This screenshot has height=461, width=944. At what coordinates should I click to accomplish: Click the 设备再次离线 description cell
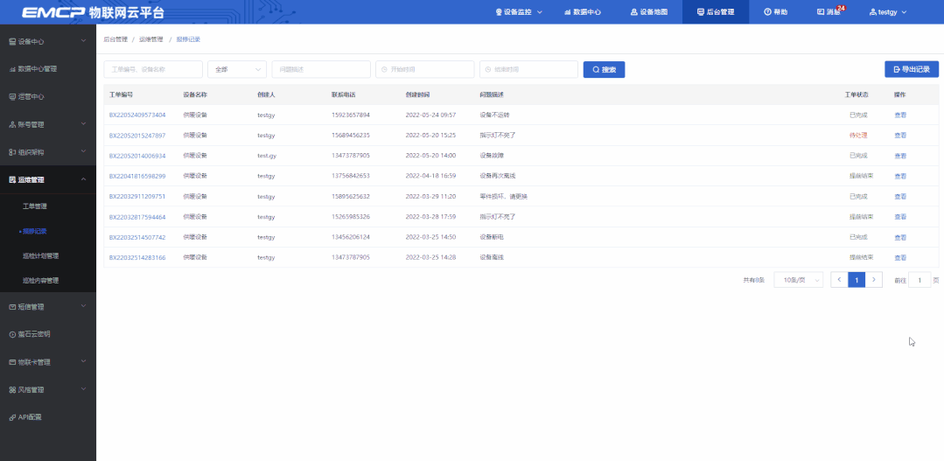click(x=497, y=177)
